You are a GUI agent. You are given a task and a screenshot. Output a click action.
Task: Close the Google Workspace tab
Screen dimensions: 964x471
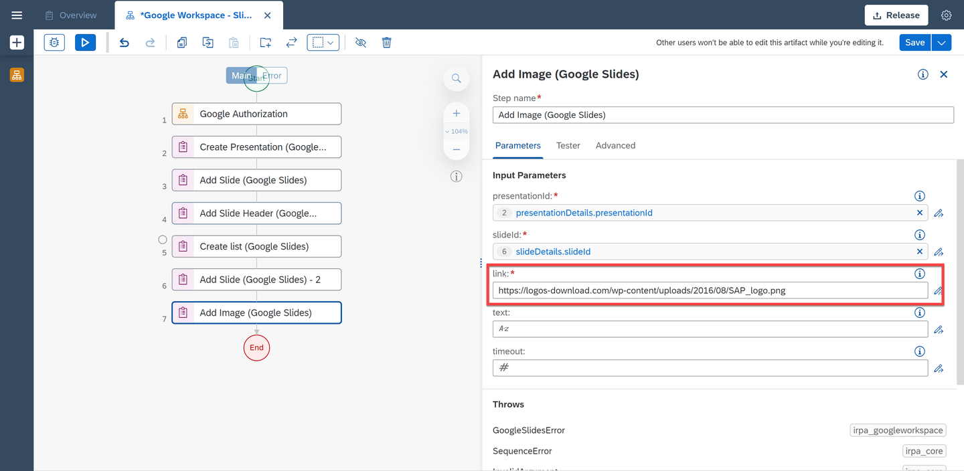coord(267,15)
